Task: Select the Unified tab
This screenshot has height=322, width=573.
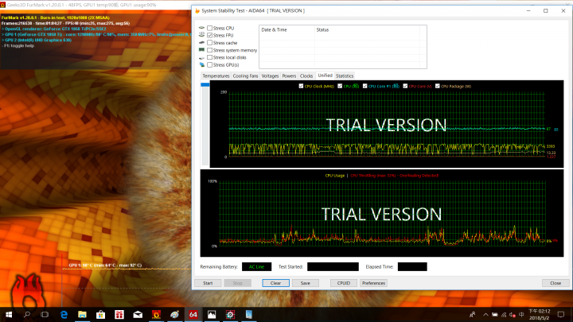Action: click(325, 76)
